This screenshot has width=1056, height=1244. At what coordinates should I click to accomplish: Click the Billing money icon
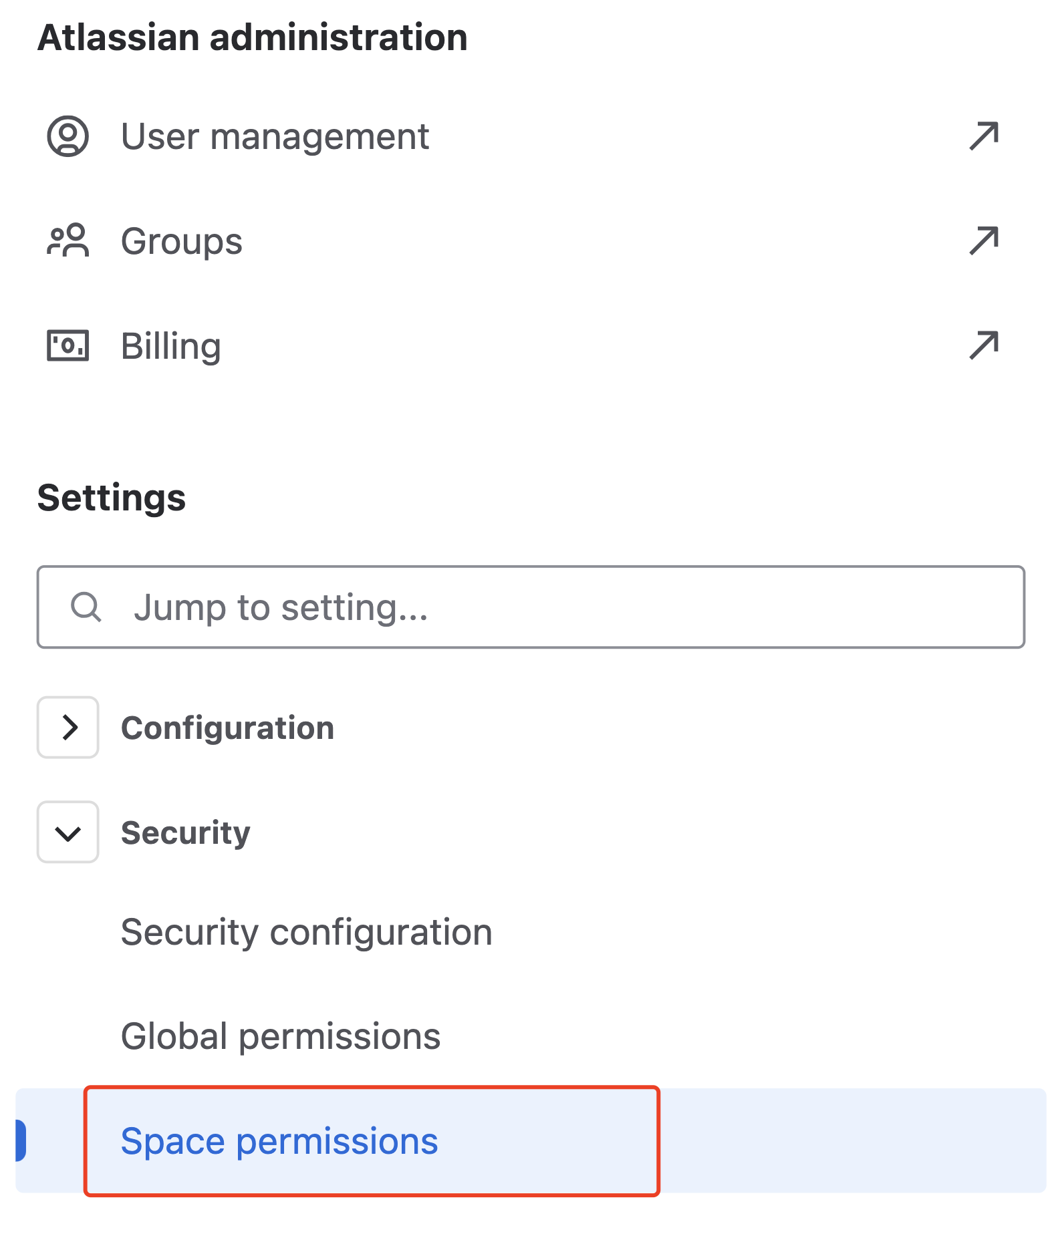coord(68,345)
